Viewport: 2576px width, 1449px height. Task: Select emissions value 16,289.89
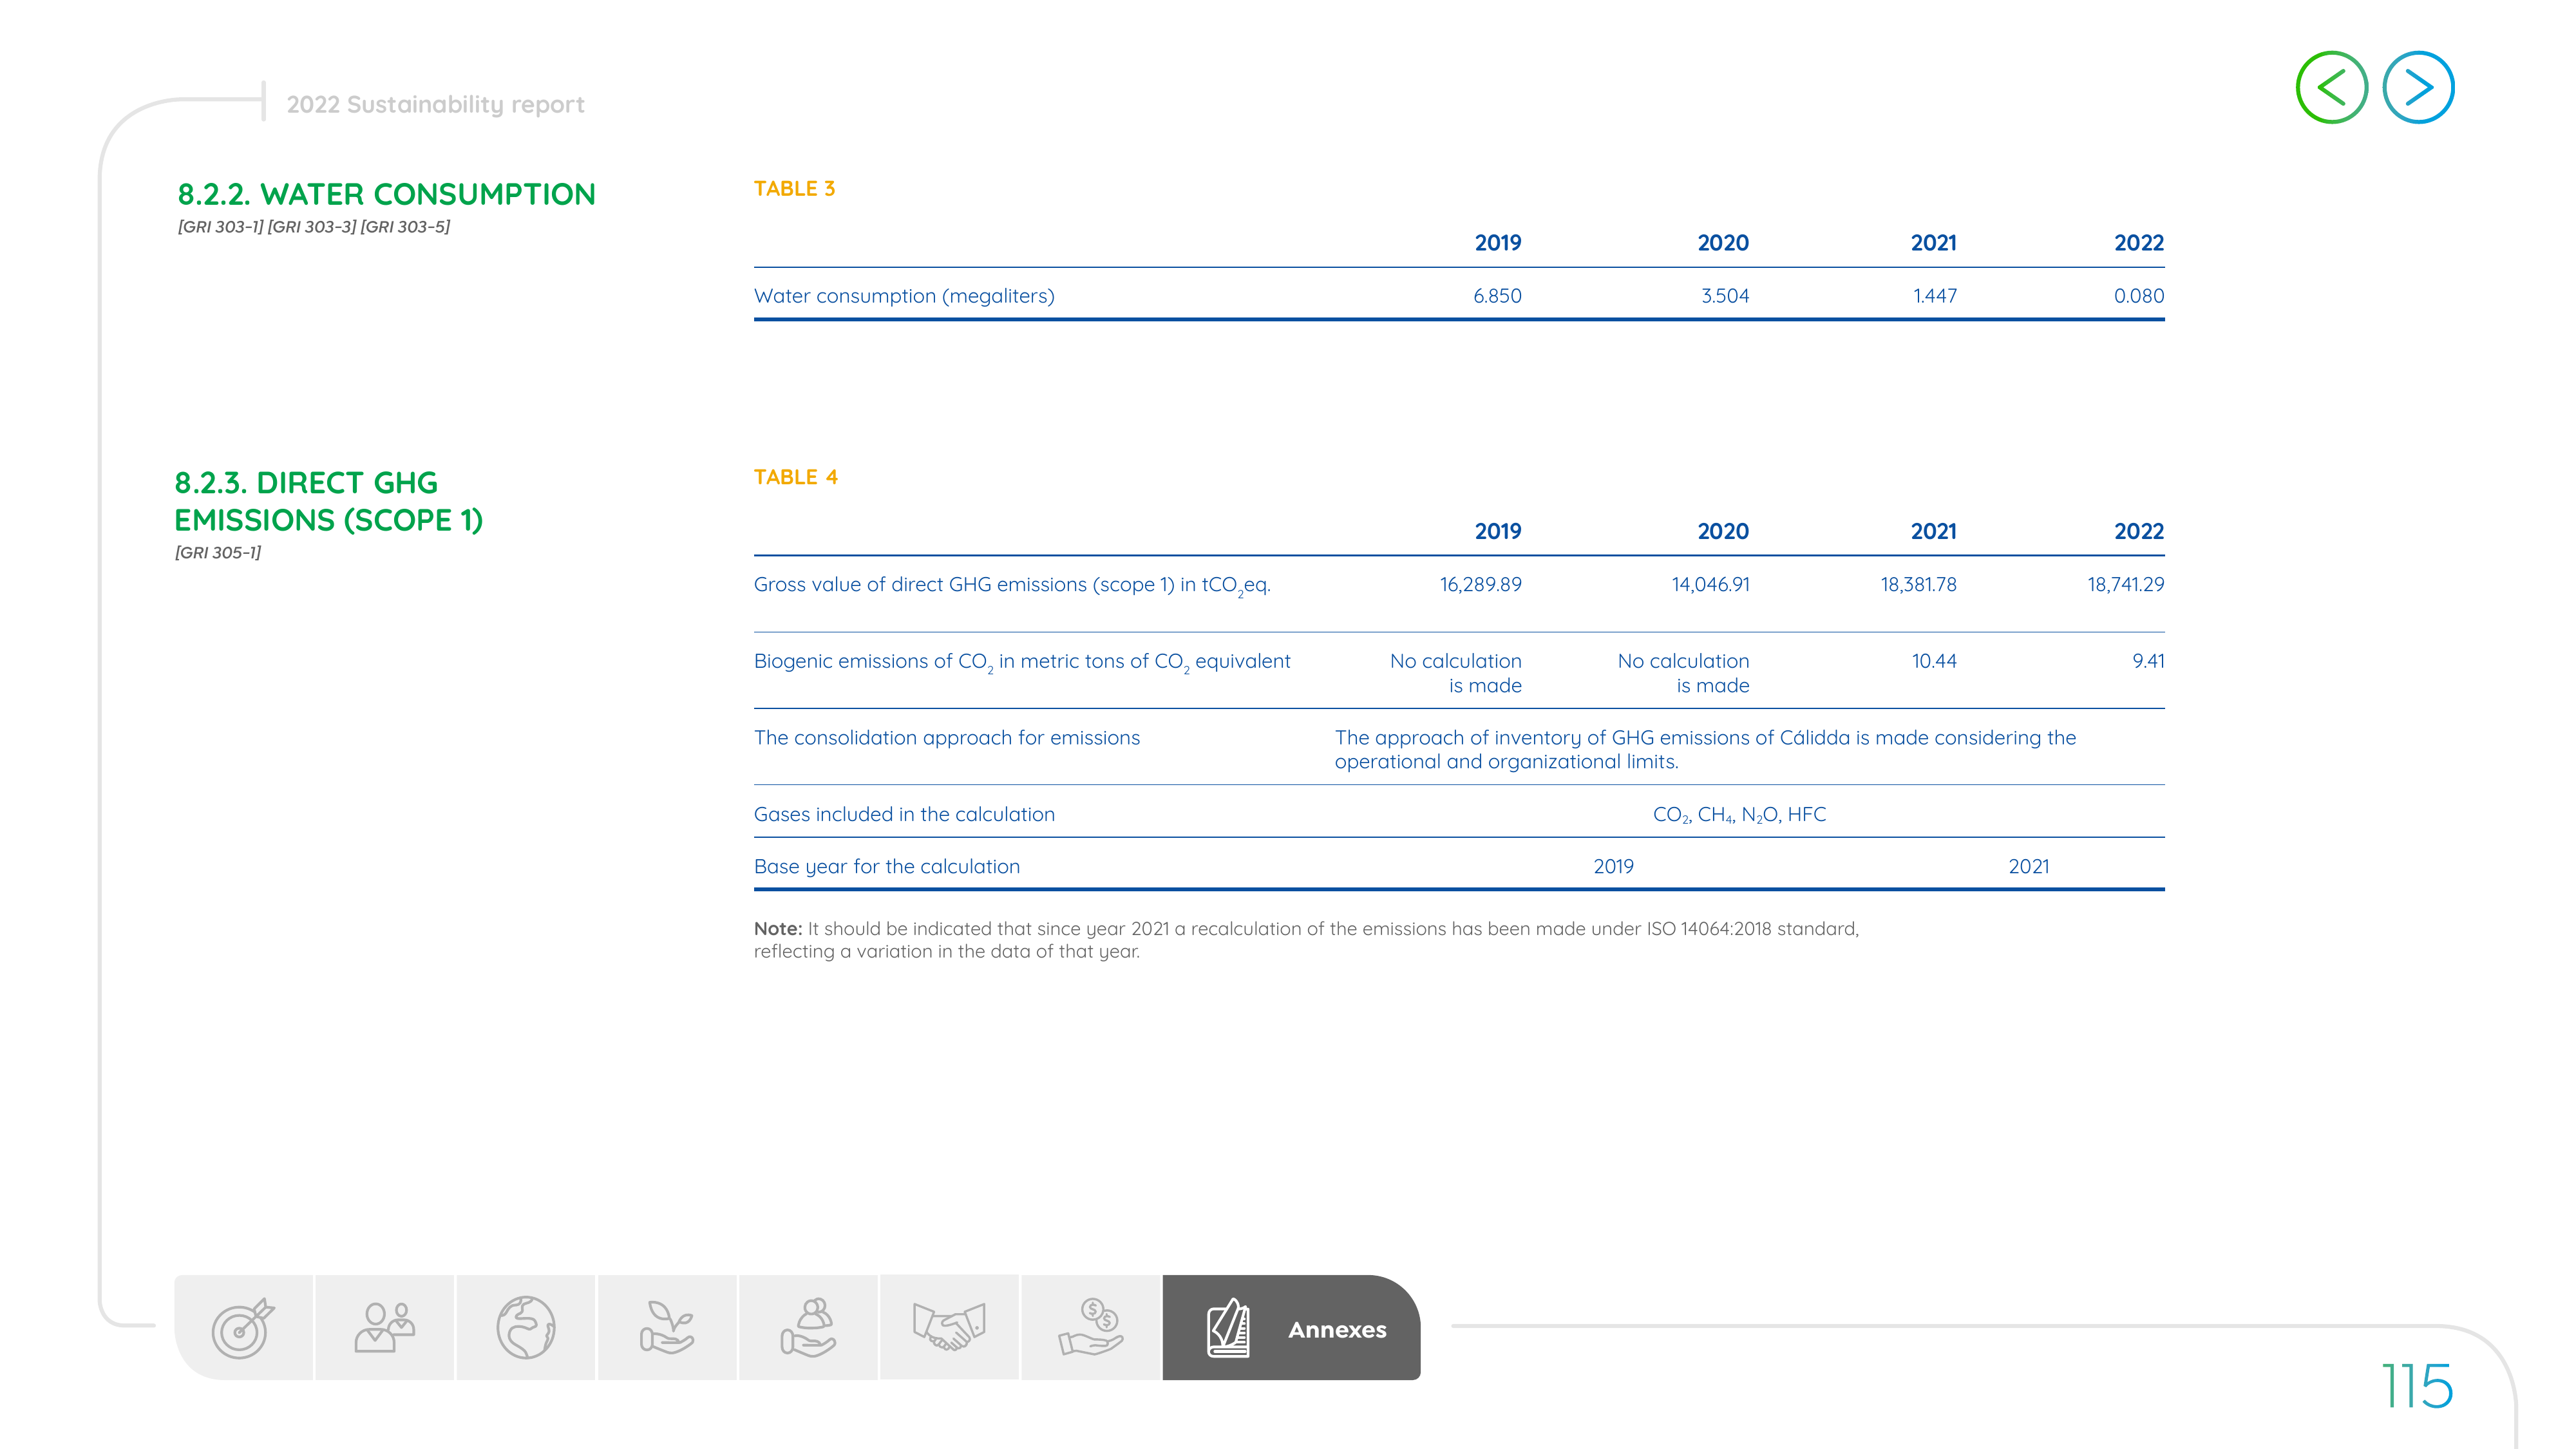tap(1481, 585)
